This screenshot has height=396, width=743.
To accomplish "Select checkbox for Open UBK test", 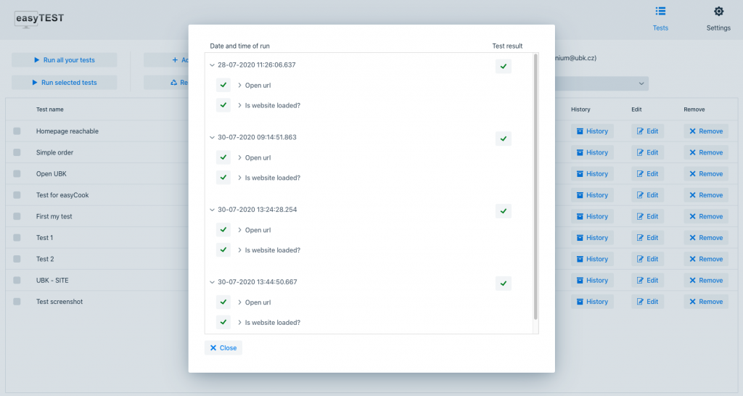I will (17, 173).
